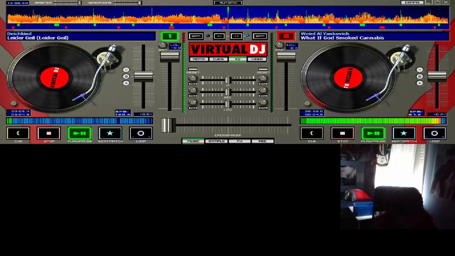Reset pitch with deck 2 zero button

pyautogui.click(x=419, y=76)
